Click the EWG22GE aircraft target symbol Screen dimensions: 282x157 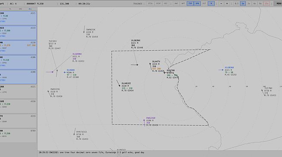click(144, 121)
